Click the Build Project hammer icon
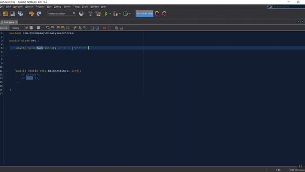Viewport: 305px width, 172px height. [91, 13]
